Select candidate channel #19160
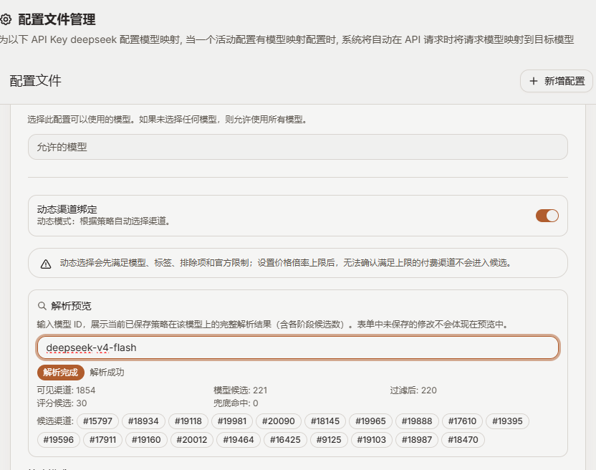 pyautogui.click(x=146, y=440)
